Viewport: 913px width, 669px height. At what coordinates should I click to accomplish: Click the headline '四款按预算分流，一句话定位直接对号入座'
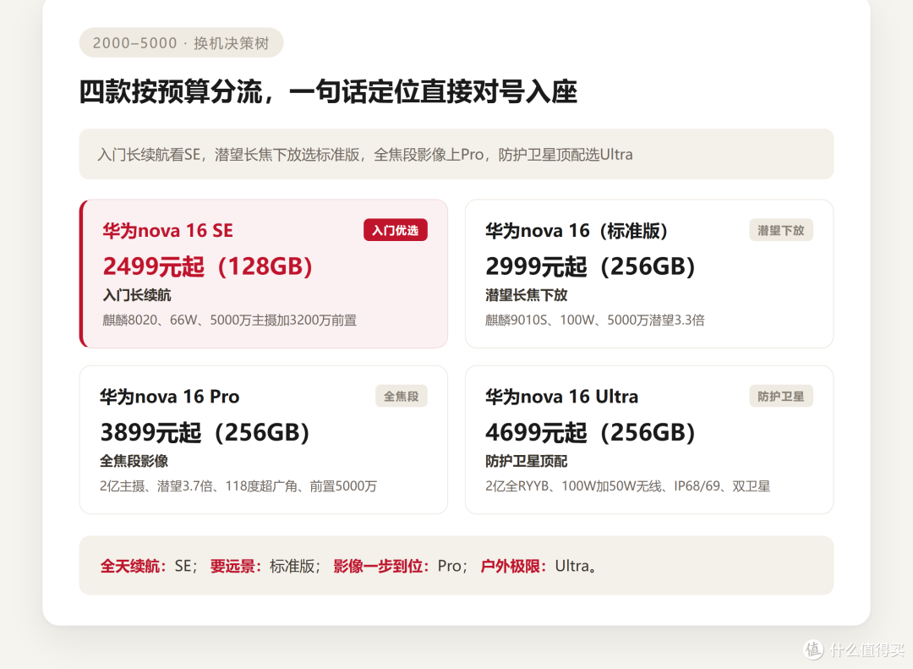coord(328,92)
